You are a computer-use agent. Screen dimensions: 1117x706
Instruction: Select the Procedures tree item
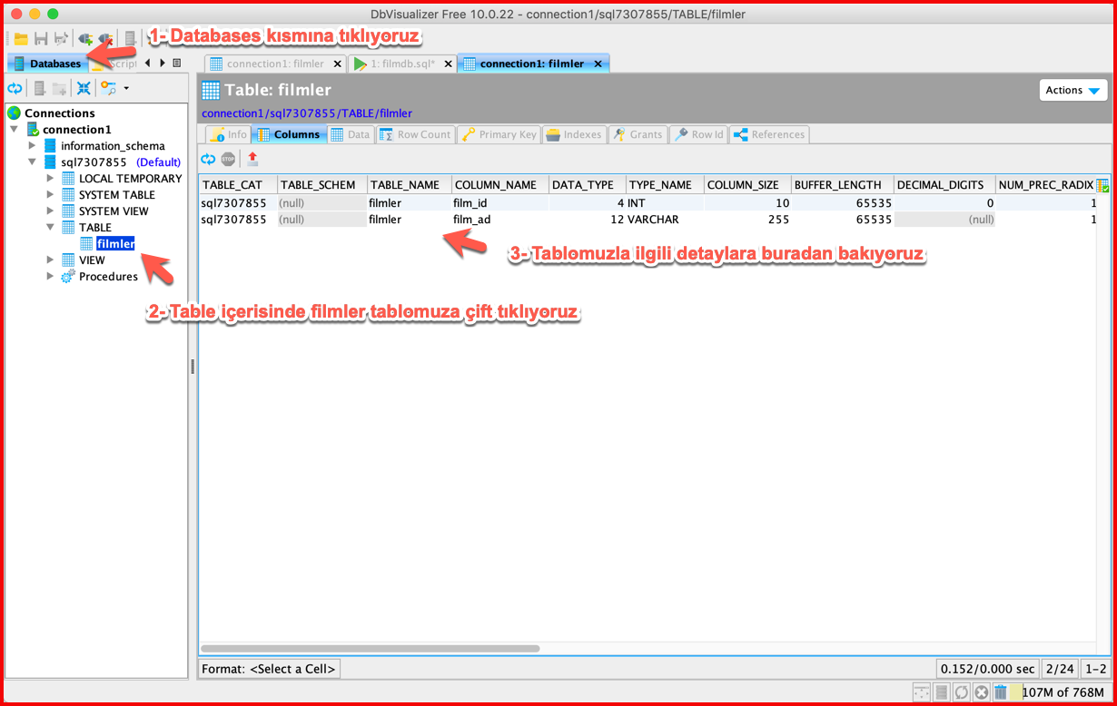click(108, 276)
